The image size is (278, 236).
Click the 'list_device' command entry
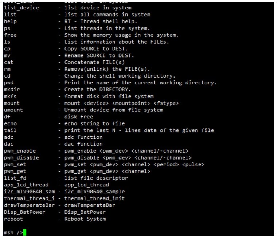coord(21,8)
